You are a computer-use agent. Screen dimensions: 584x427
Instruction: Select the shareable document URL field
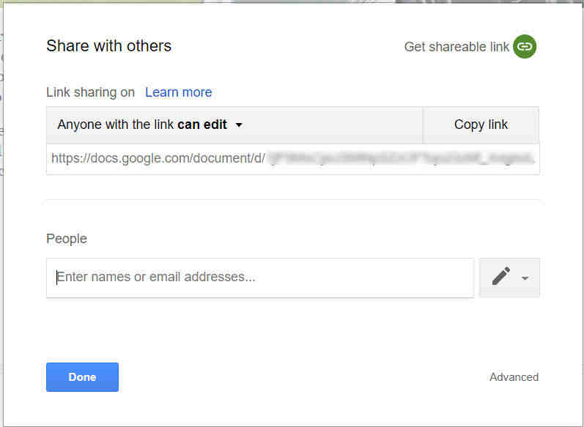point(293,159)
